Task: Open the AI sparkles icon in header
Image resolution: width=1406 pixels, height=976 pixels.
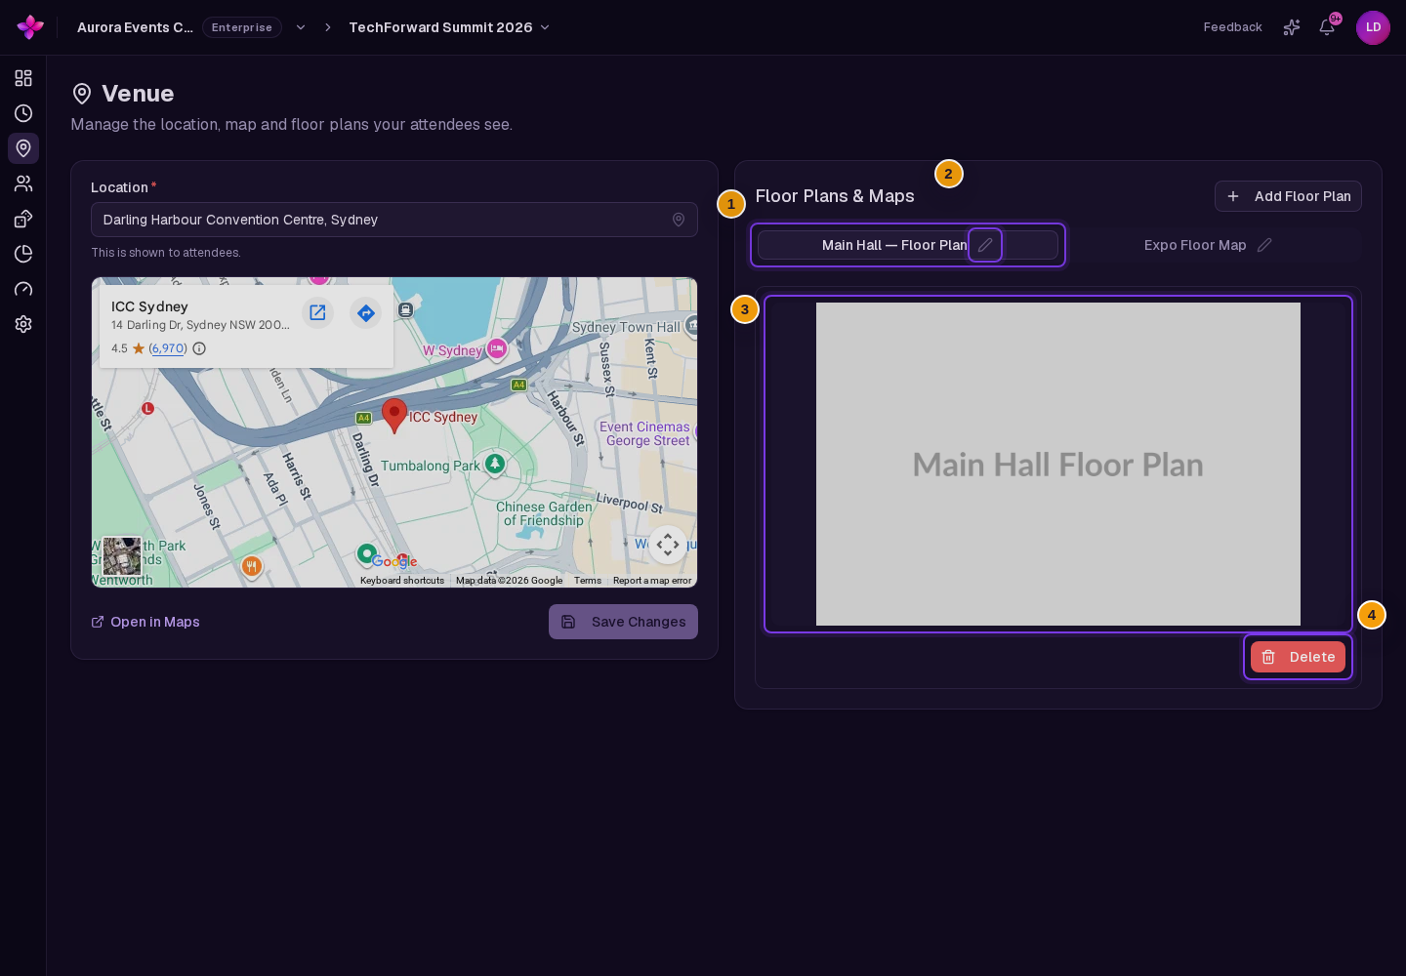Action: click(x=1292, y=27)
